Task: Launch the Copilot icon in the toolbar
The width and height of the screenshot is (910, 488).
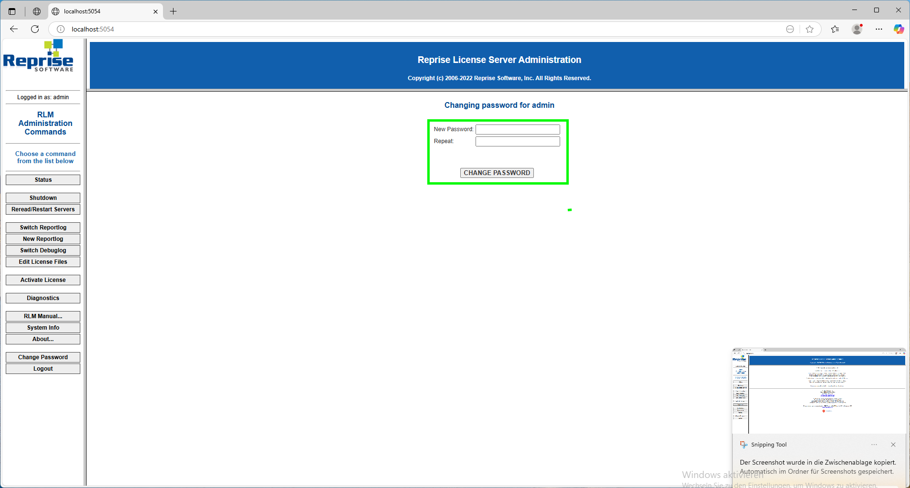Action: 899,29
